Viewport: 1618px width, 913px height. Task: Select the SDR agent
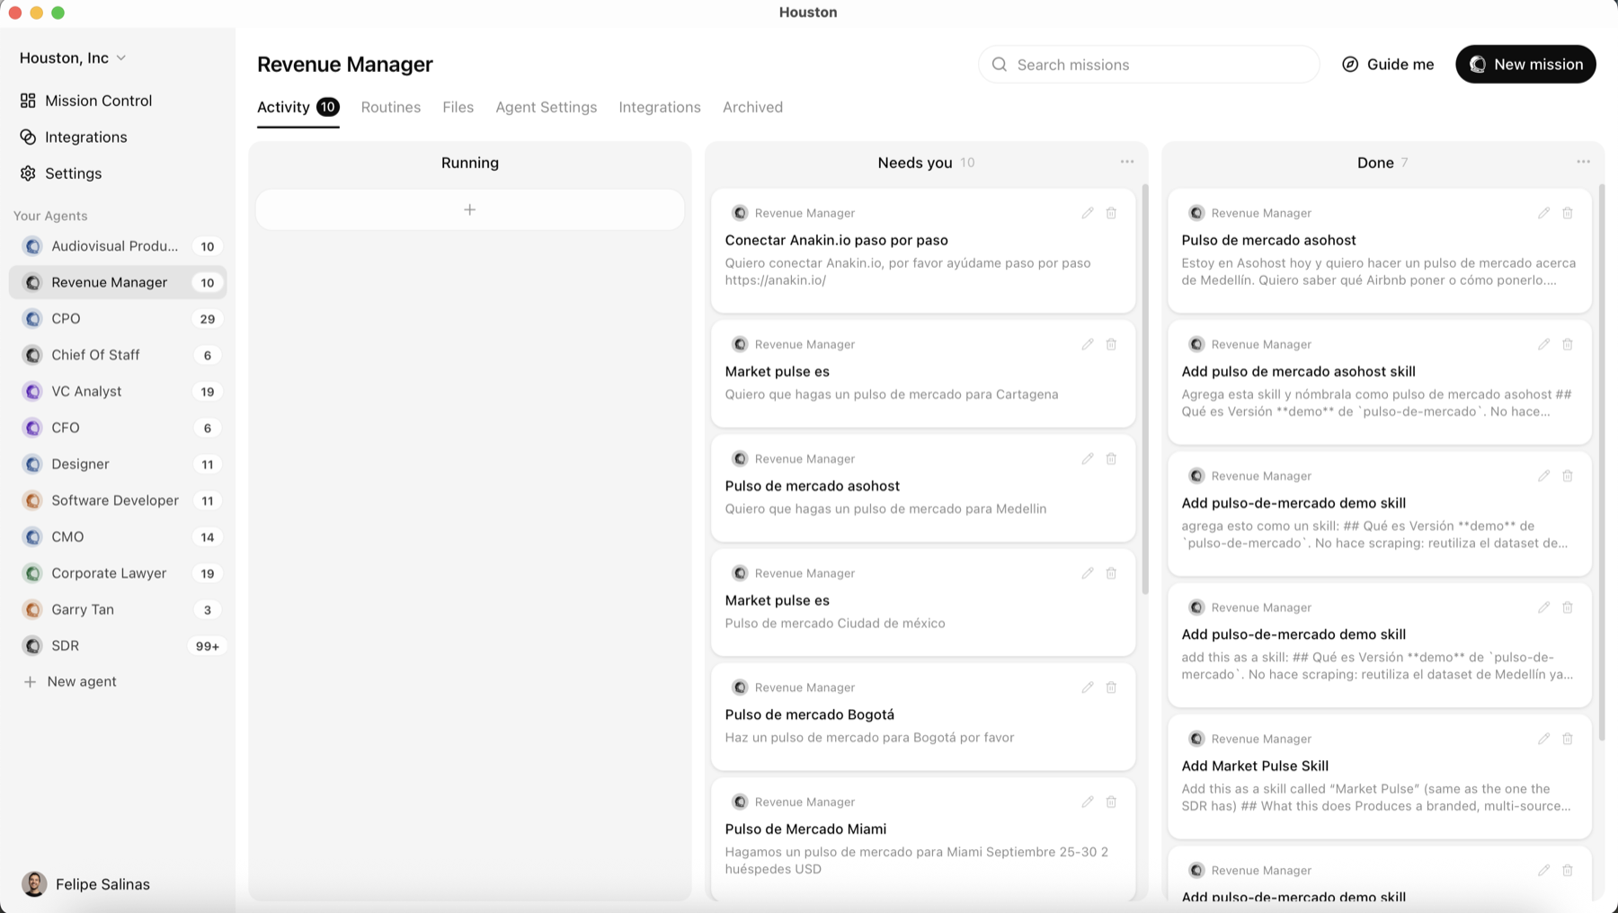point(118,646)
